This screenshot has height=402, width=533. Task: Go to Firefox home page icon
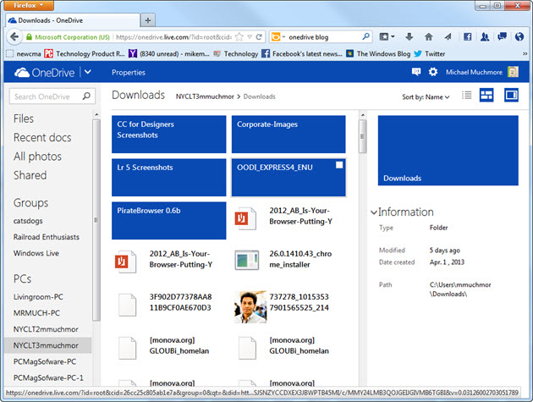[x=429, y=36]
